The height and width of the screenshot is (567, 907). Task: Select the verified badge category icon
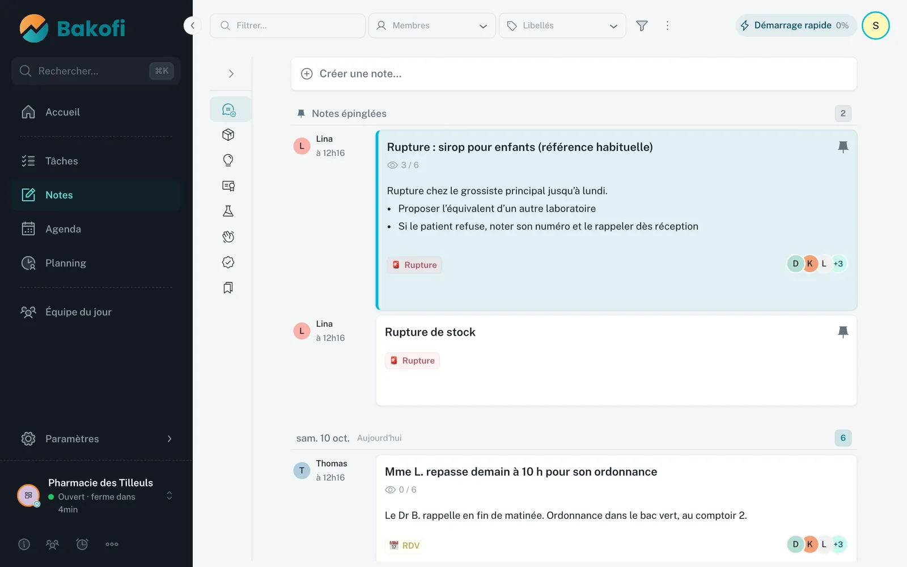228,263
